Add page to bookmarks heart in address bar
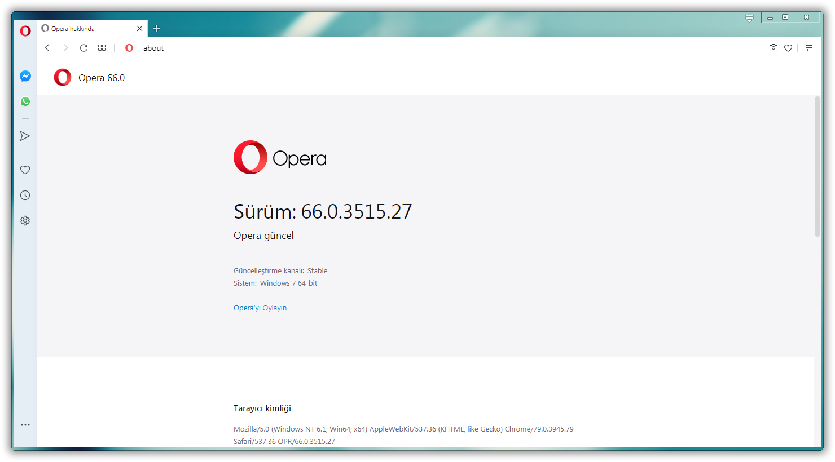835x462 pixels. pyautogui.click(x=788, y=48)
